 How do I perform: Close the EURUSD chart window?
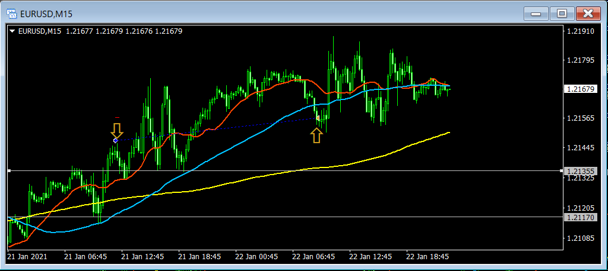coord(588,14)
